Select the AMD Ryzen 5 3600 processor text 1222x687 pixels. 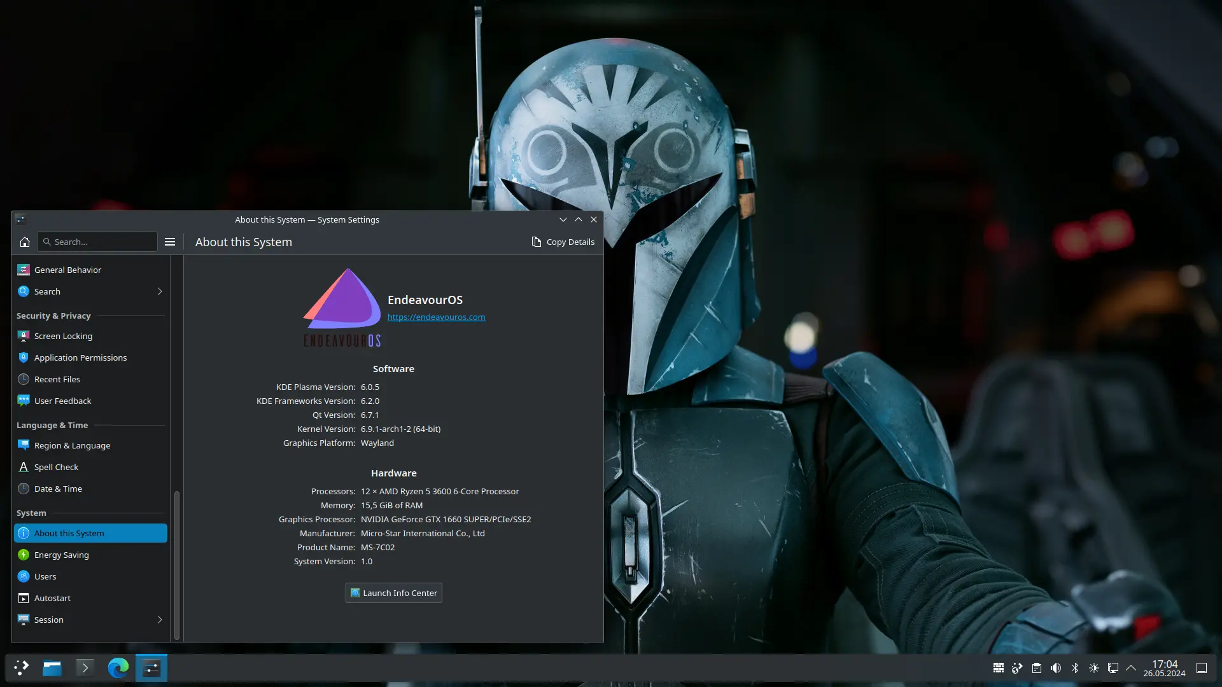coord(440,491)
